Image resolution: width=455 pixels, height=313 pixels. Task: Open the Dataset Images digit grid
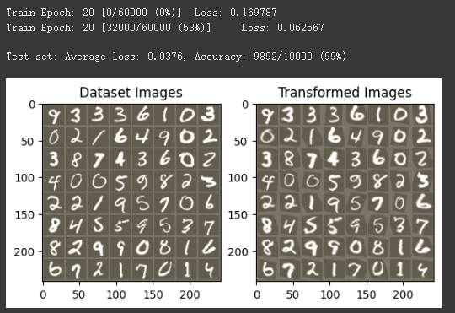[x=132, y=192]
